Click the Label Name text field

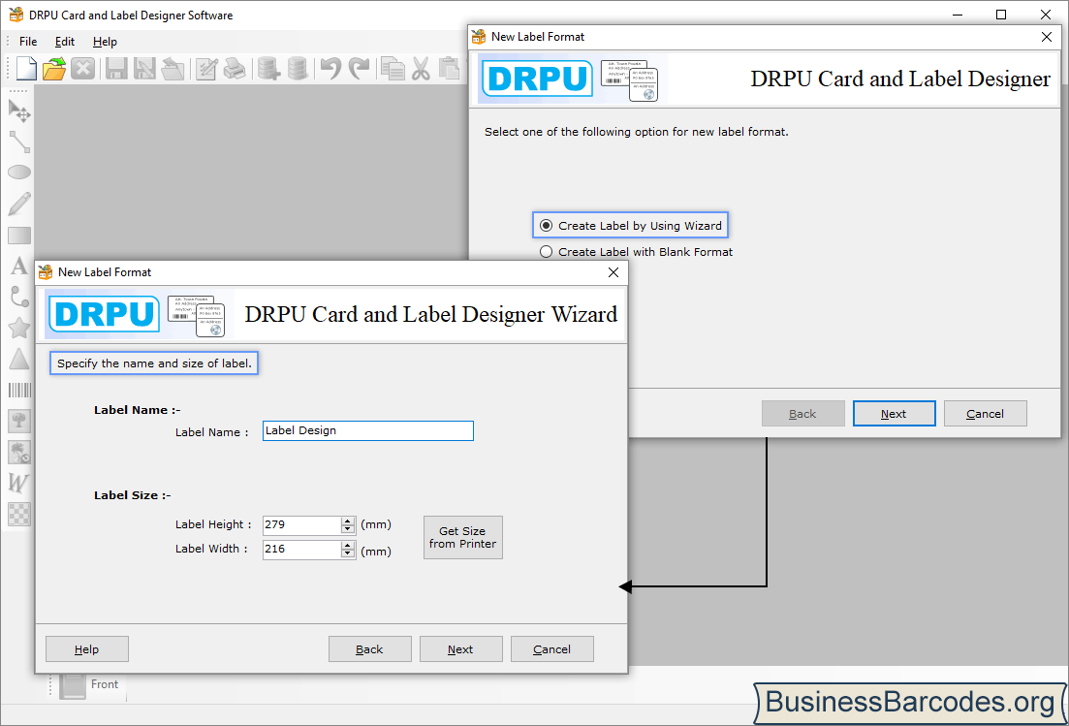tap(368, 430)
